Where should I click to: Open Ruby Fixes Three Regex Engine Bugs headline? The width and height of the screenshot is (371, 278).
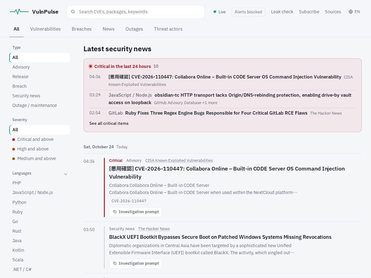click(216, 113)
